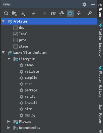Reload all Maven projects
Viewport: 103px width, 133px height.
pos(6,13)
